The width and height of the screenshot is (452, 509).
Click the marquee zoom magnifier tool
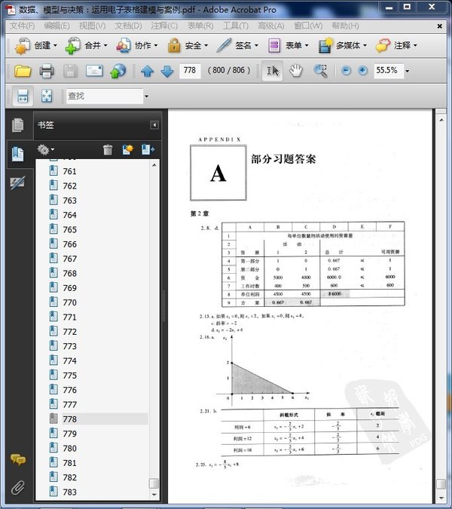(x=320, y=71)
